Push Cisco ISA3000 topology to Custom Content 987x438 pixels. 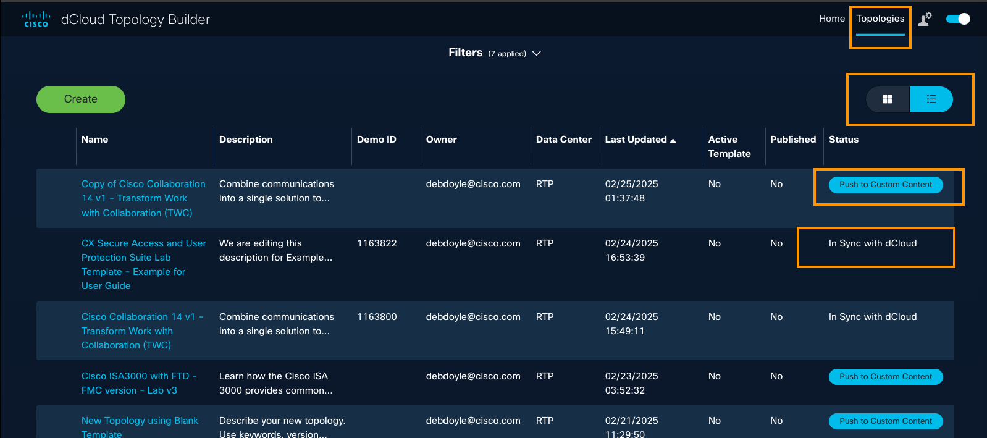(886, 377)
